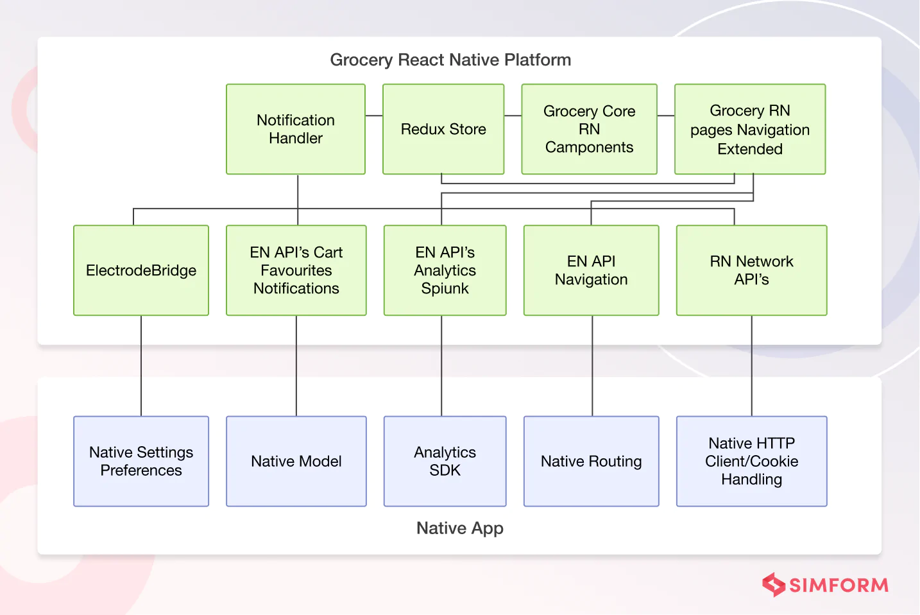Click the Simform logo icon
Screen dimensions: 920x615
point(774,585)
